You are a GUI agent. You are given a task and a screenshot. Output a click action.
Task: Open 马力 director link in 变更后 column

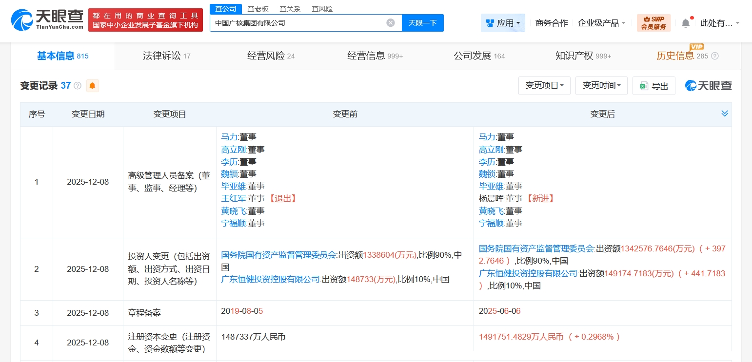point(487,137)
